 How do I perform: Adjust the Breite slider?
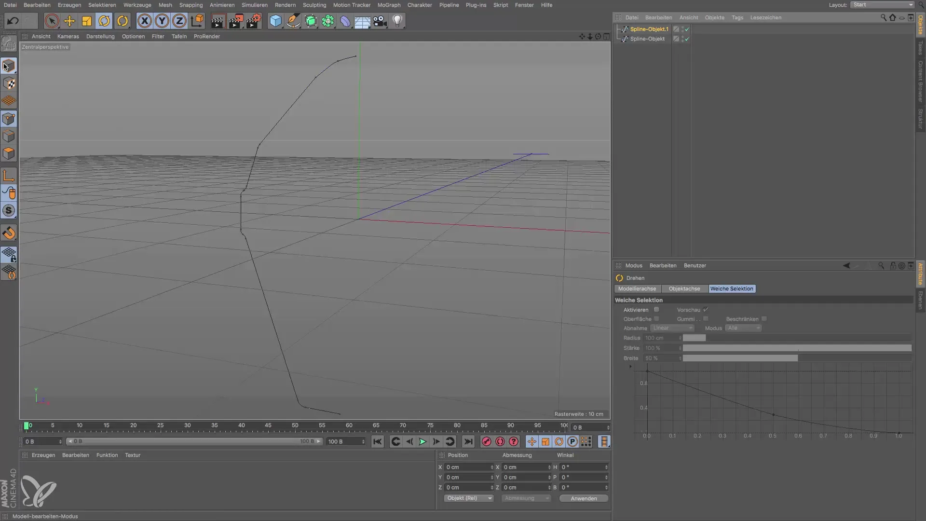797,358
